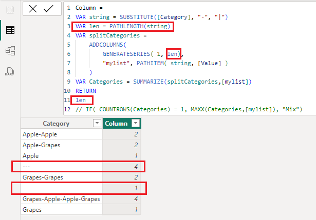Select the Column header label
316x220 pixels.
click(116, 124)
